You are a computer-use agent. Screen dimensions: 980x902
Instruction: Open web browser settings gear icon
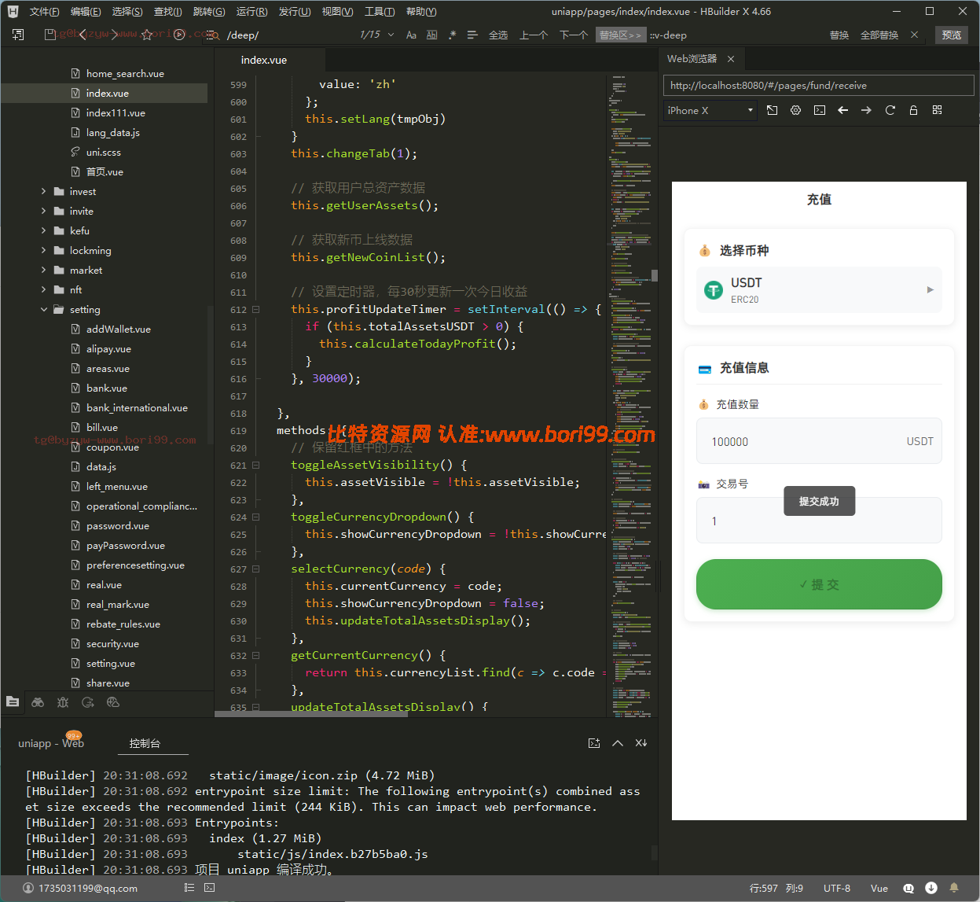tap(795, 110)
